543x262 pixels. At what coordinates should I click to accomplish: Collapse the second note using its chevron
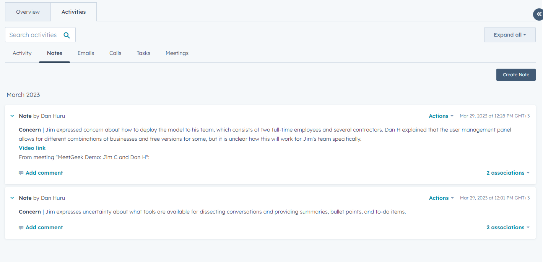(x=12, y=198)
